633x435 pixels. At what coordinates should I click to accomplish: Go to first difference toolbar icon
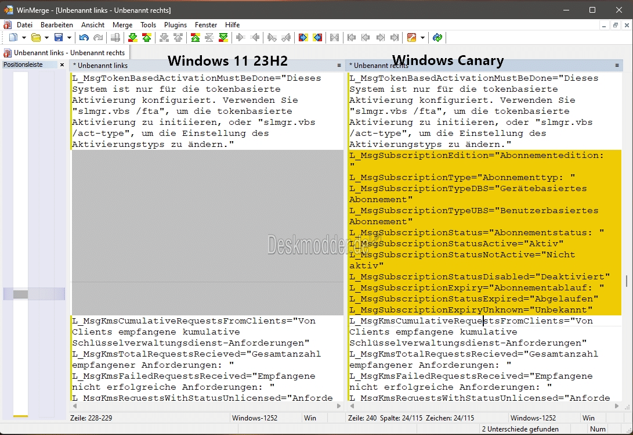pyautogui.click(x=196, y=38)
